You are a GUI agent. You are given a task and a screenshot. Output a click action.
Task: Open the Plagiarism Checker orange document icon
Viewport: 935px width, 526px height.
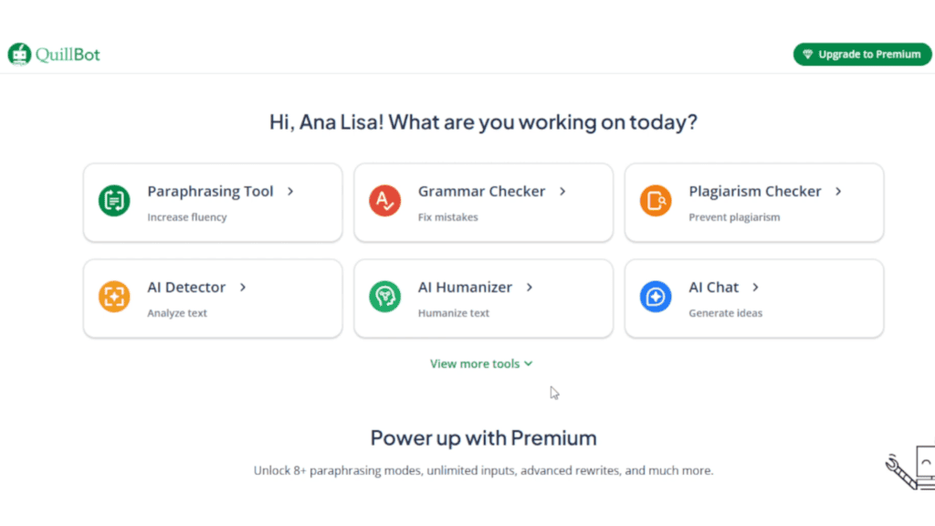(x=655, y=201)
